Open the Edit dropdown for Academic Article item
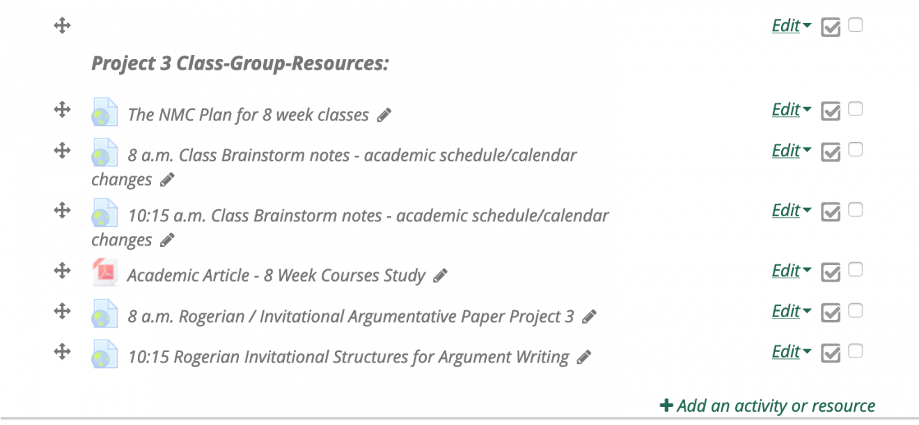Screen dimensions: 919x425 (785, 271)
